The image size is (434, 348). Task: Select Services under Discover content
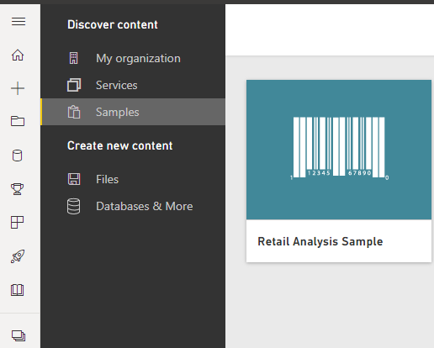click(133, 85)
